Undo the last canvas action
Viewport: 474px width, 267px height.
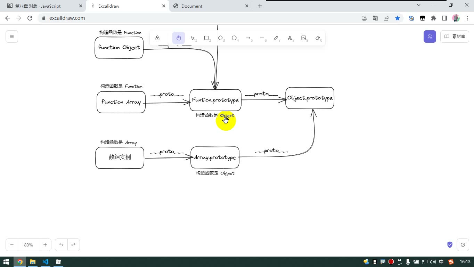coord(61,245)
